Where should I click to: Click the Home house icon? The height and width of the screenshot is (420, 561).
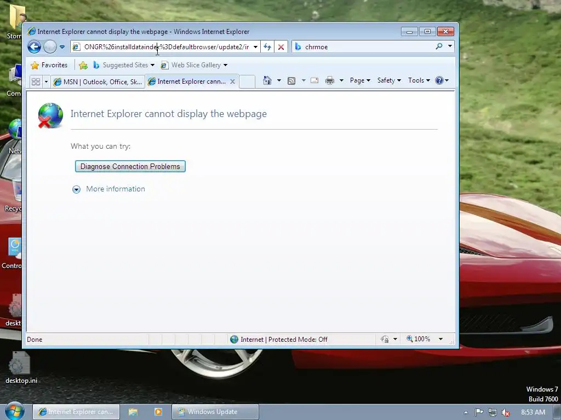(267, 80)
